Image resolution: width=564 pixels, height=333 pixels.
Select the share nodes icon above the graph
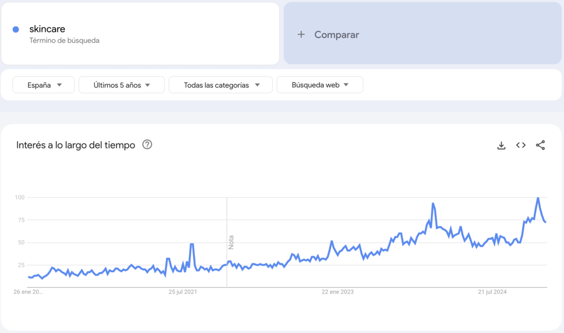click(x=539, y=145)
